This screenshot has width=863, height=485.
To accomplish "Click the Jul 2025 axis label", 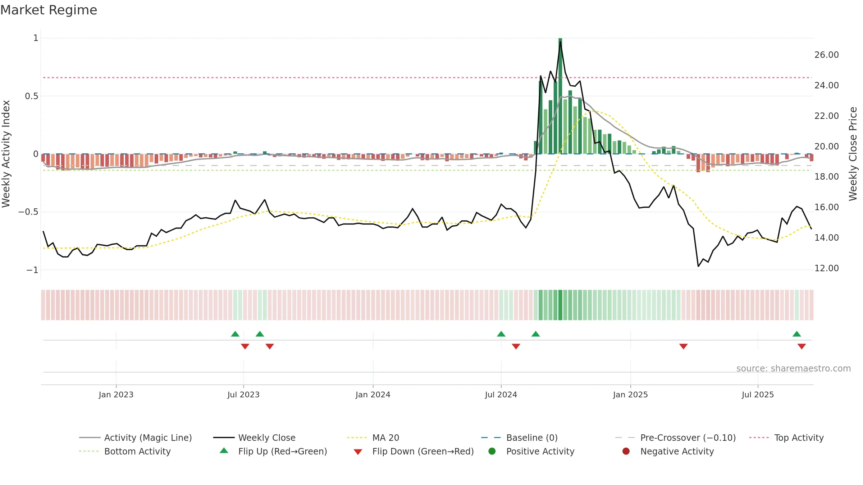I will pos(758,394).
